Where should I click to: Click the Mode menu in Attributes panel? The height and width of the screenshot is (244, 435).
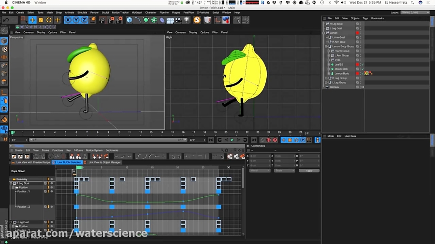331,136
